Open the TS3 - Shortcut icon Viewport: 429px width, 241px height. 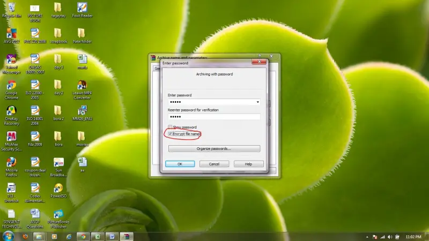[11, 192]
